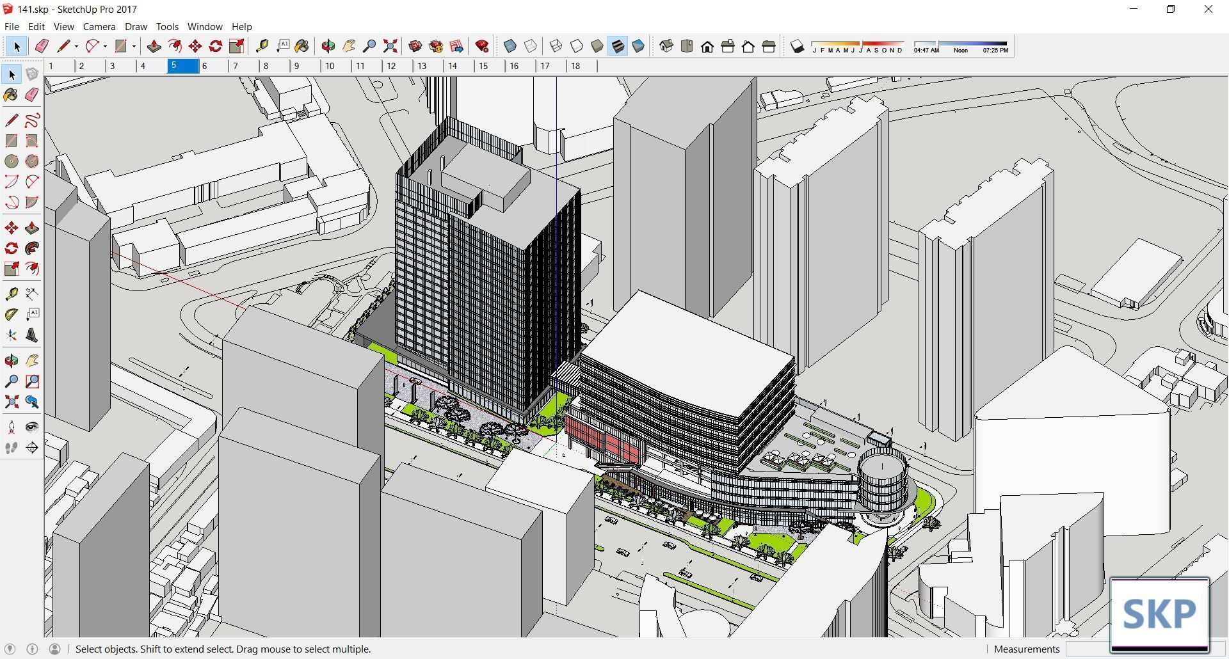Select Protractor tool in left toolbar

coord(12,315)
